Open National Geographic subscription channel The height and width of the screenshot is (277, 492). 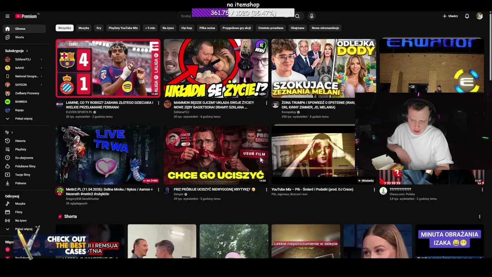pos(24,76)
